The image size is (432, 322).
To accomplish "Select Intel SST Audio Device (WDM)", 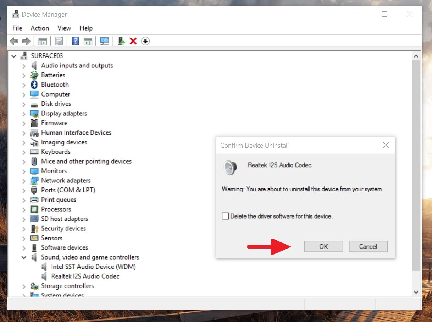I will coord(93,267).
